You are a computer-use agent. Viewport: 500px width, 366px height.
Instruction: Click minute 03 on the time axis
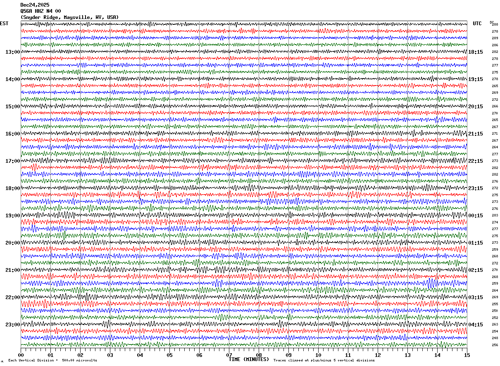coord(110,355)
